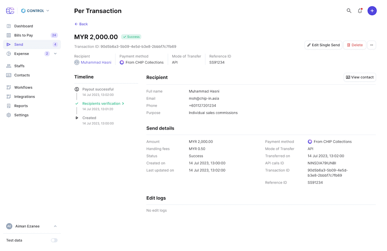This screenshot has height=251, width=387.
Task: Click the Dashboard sidebar icon
Action: tap(9, 26)
